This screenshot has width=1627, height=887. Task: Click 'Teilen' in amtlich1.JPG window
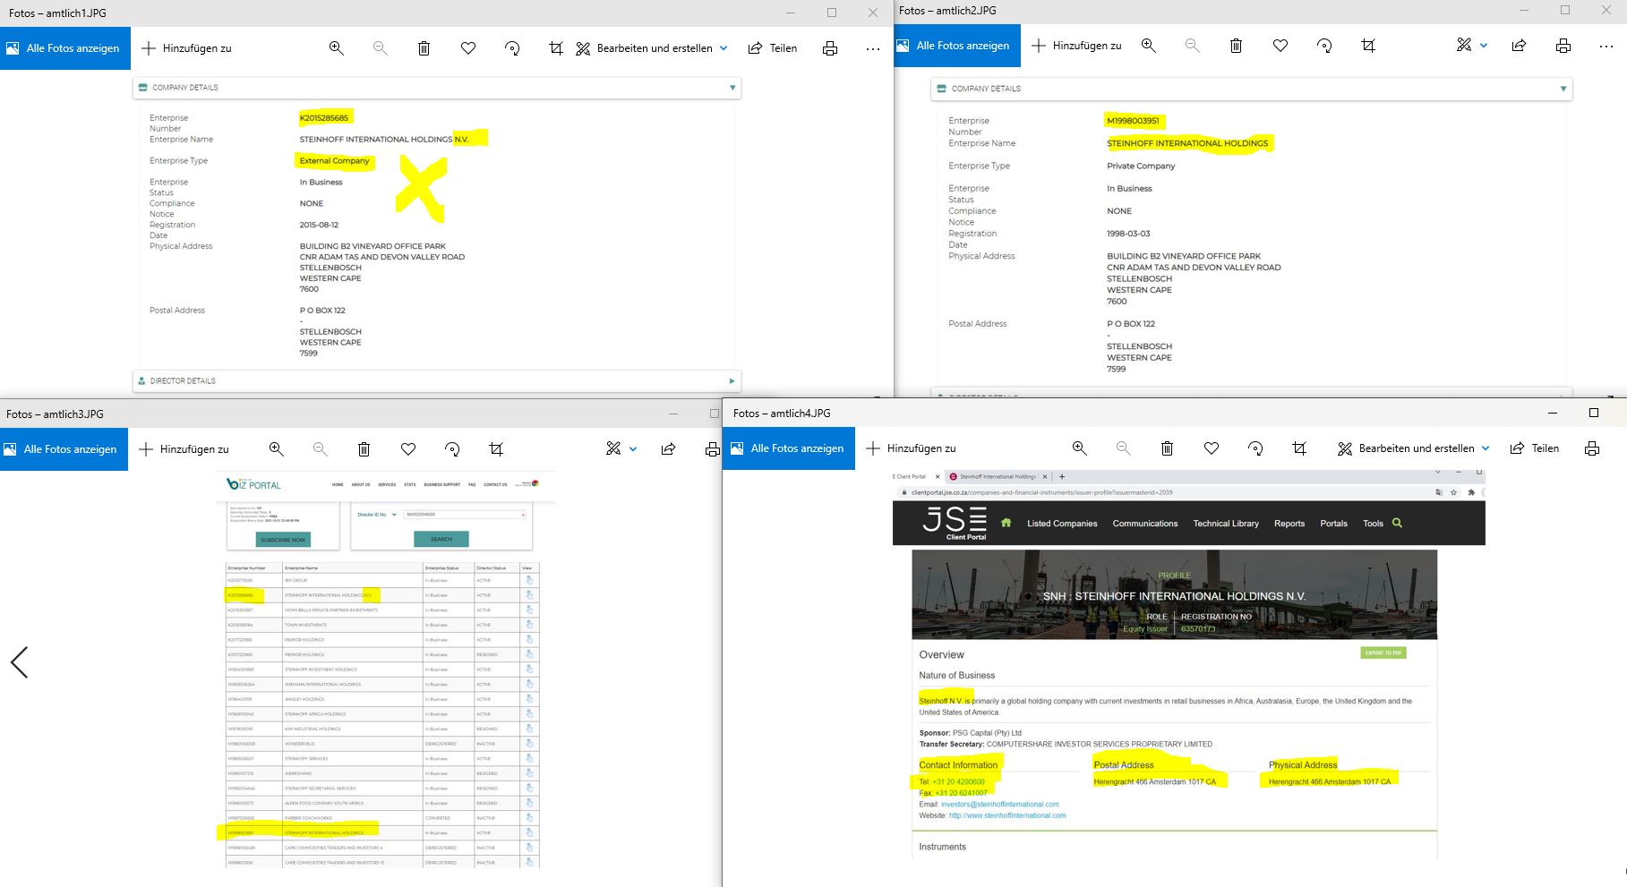pyautogui.click(x=773, y=48)
